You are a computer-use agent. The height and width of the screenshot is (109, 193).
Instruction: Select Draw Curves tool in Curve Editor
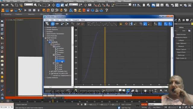(78, 24)
